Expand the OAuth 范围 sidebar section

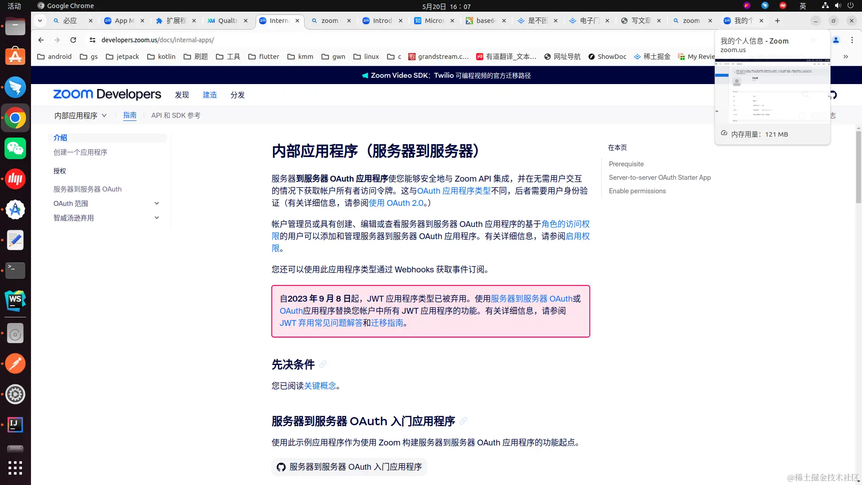coord(157,204)
